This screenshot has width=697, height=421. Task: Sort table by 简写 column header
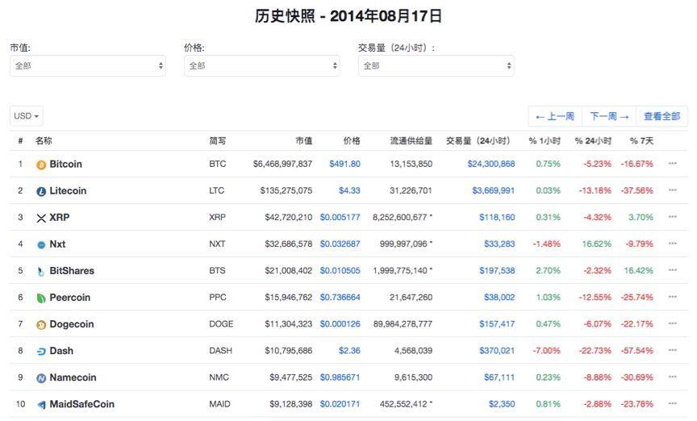click(x=217, y=141)
